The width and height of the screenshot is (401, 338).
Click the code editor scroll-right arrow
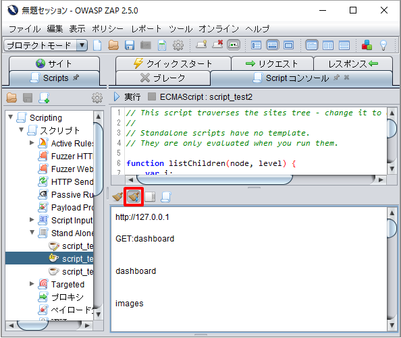point(381,180)
